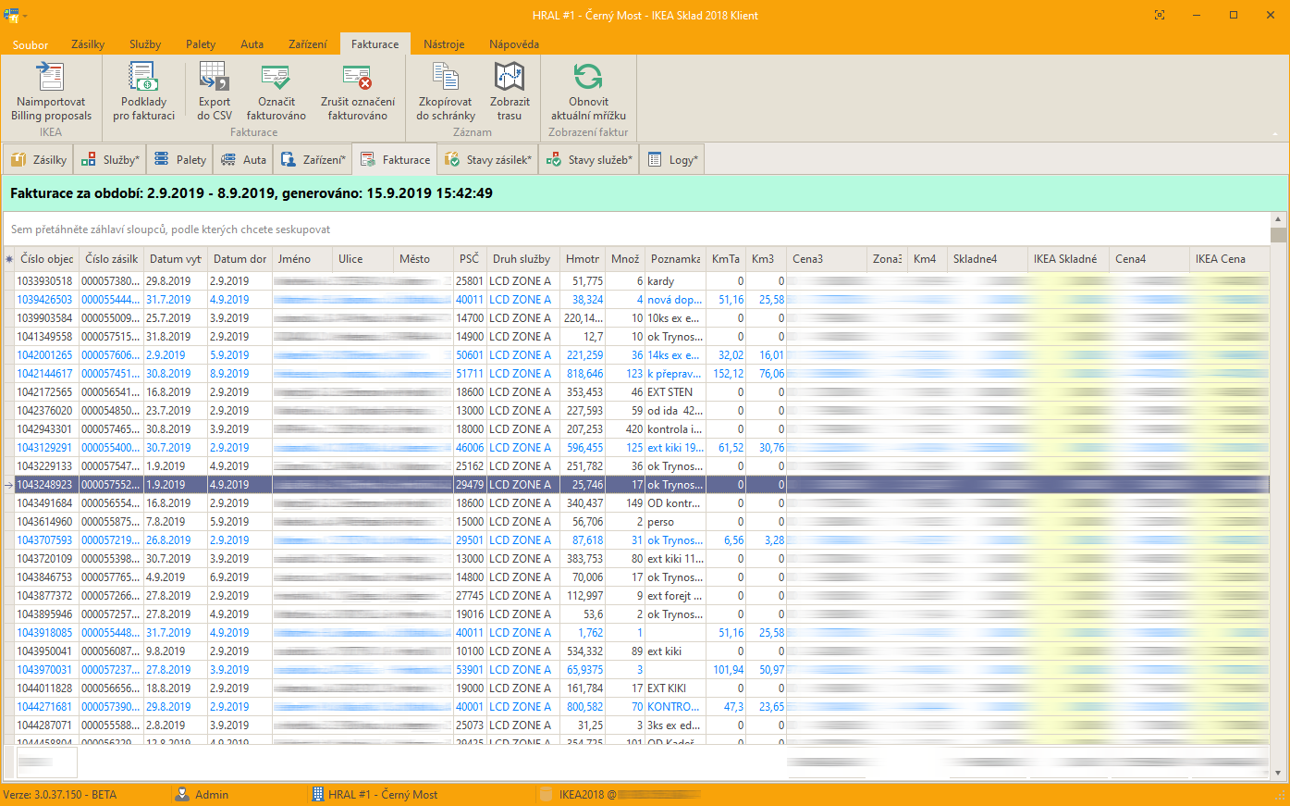The height and width of the screenshot is (806, 1290).
Task: Collapse the ribbon using the corner arrow
Action: (x=1276, y=133)
